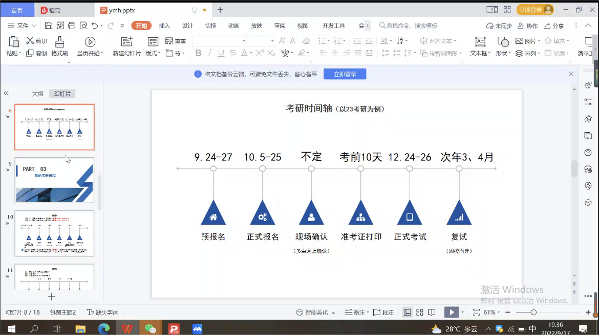Start slideshow from status bar play button

click(x=451, y=312)
